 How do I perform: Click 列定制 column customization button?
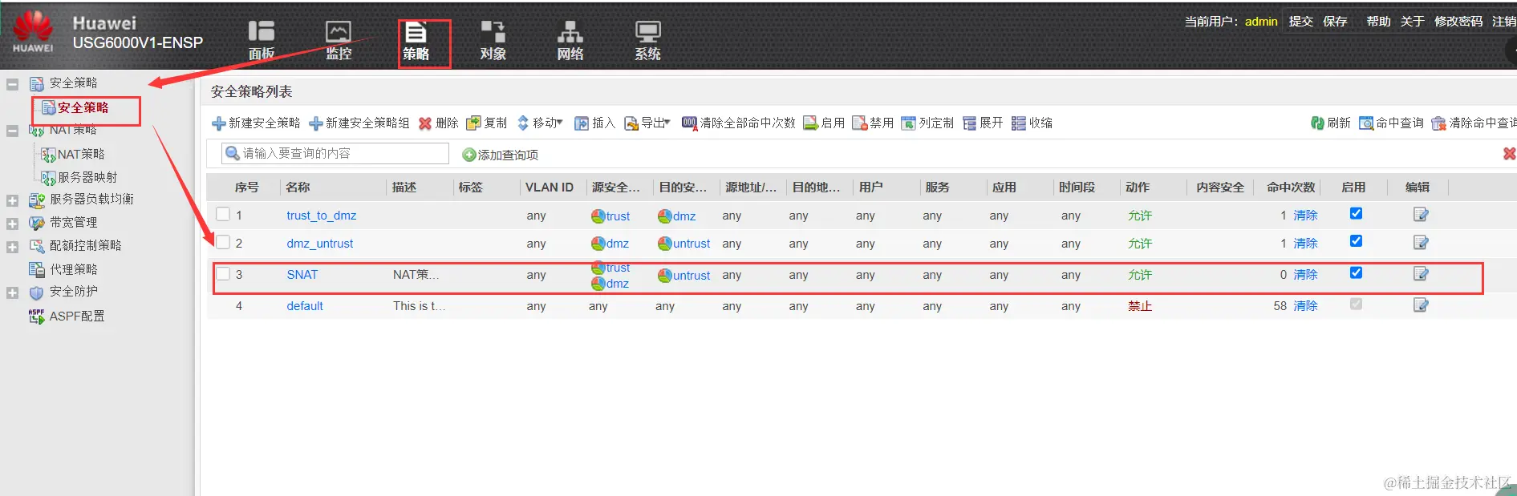pyautogui.click(x=927, y=123)
